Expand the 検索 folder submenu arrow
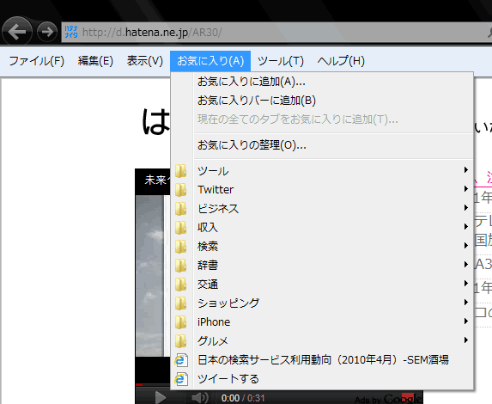 point(466,245)
